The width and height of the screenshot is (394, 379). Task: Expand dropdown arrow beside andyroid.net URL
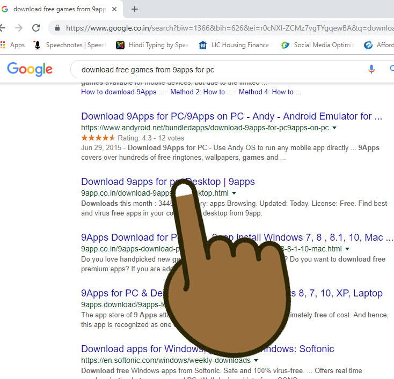pos(334,128)
